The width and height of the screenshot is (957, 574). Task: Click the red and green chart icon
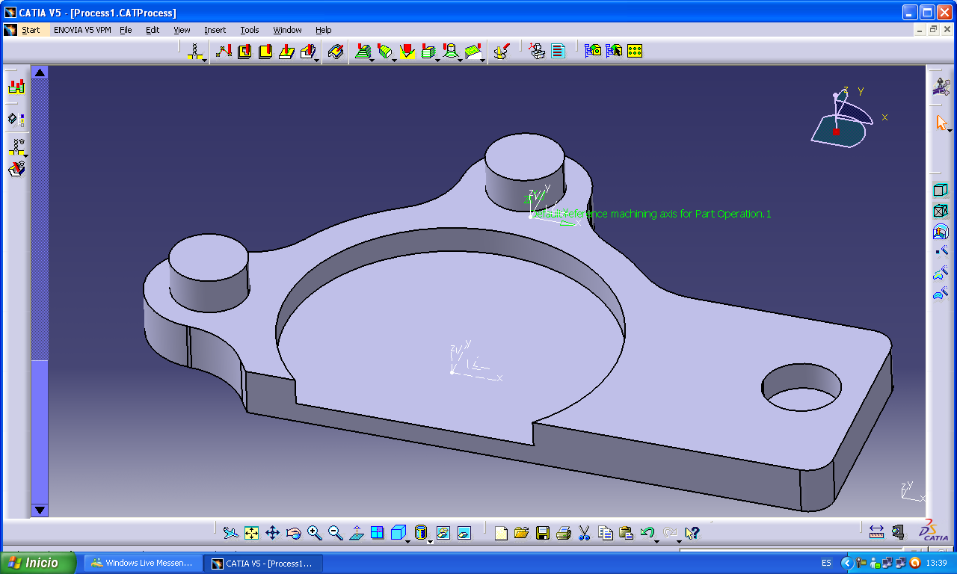[x=16, y=86]
